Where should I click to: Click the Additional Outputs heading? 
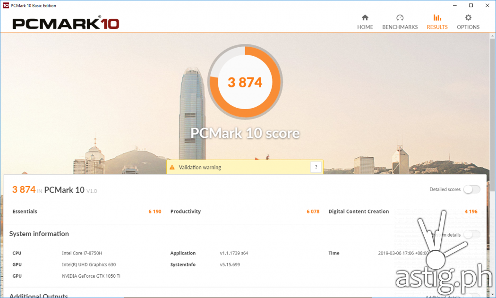[39, 296]
